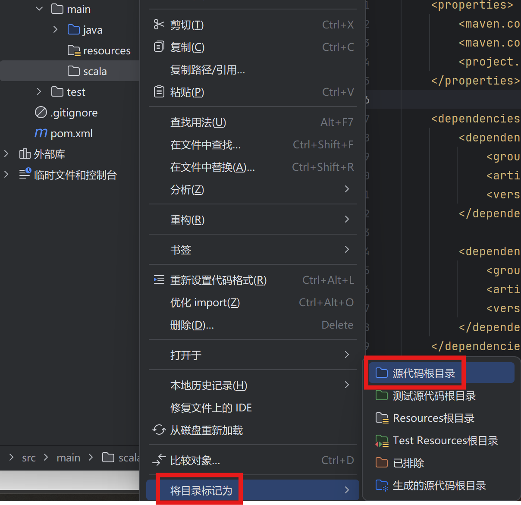Click the scissors icon beside 剪切

159,25
